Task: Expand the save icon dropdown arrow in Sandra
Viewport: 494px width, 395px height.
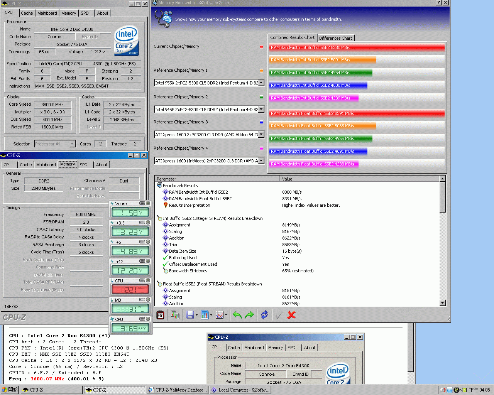Action: click(x=196, y=315)
